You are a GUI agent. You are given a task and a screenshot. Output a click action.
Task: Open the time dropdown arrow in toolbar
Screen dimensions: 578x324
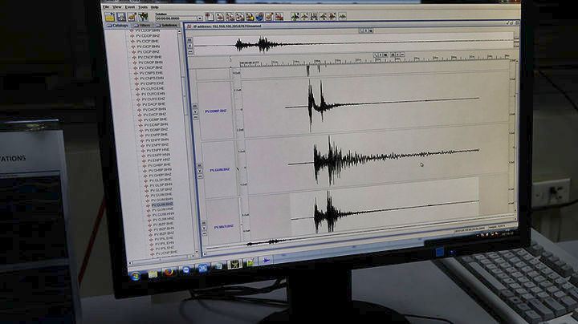click(200, 18)
